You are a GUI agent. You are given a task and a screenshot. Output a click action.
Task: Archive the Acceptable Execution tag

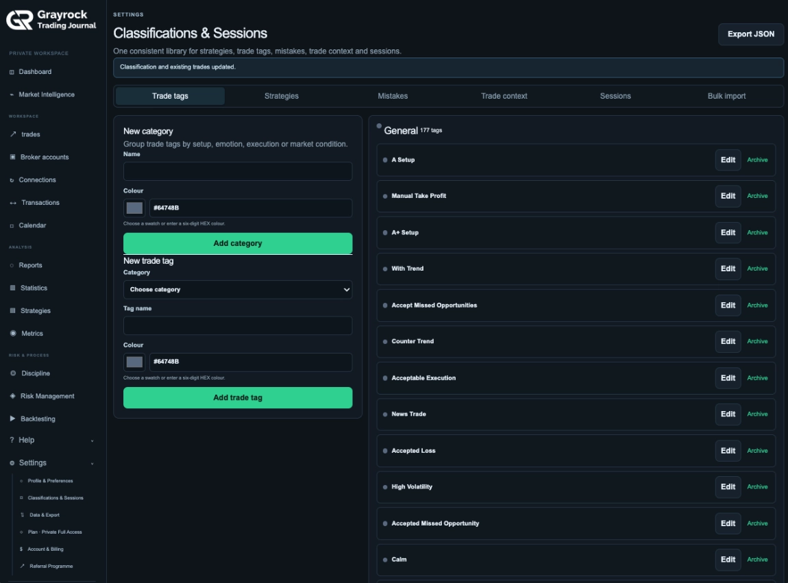[757, 378]
